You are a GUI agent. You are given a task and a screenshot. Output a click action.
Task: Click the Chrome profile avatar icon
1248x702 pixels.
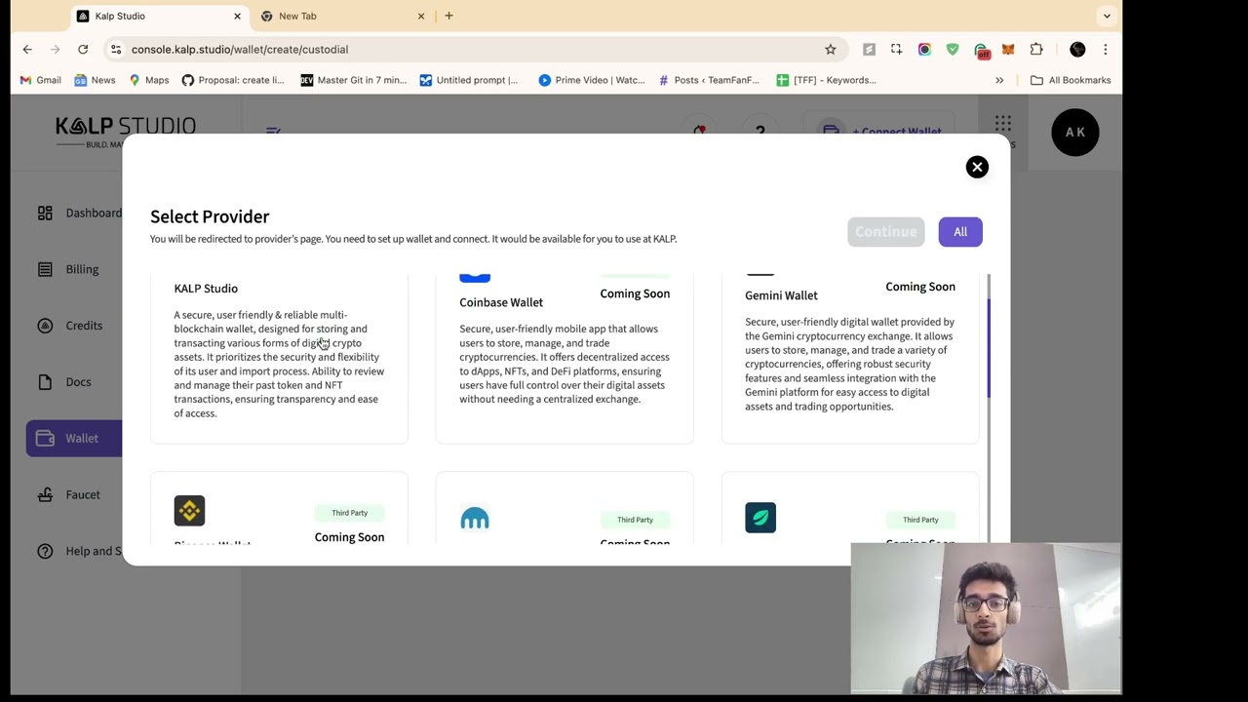1077,49
